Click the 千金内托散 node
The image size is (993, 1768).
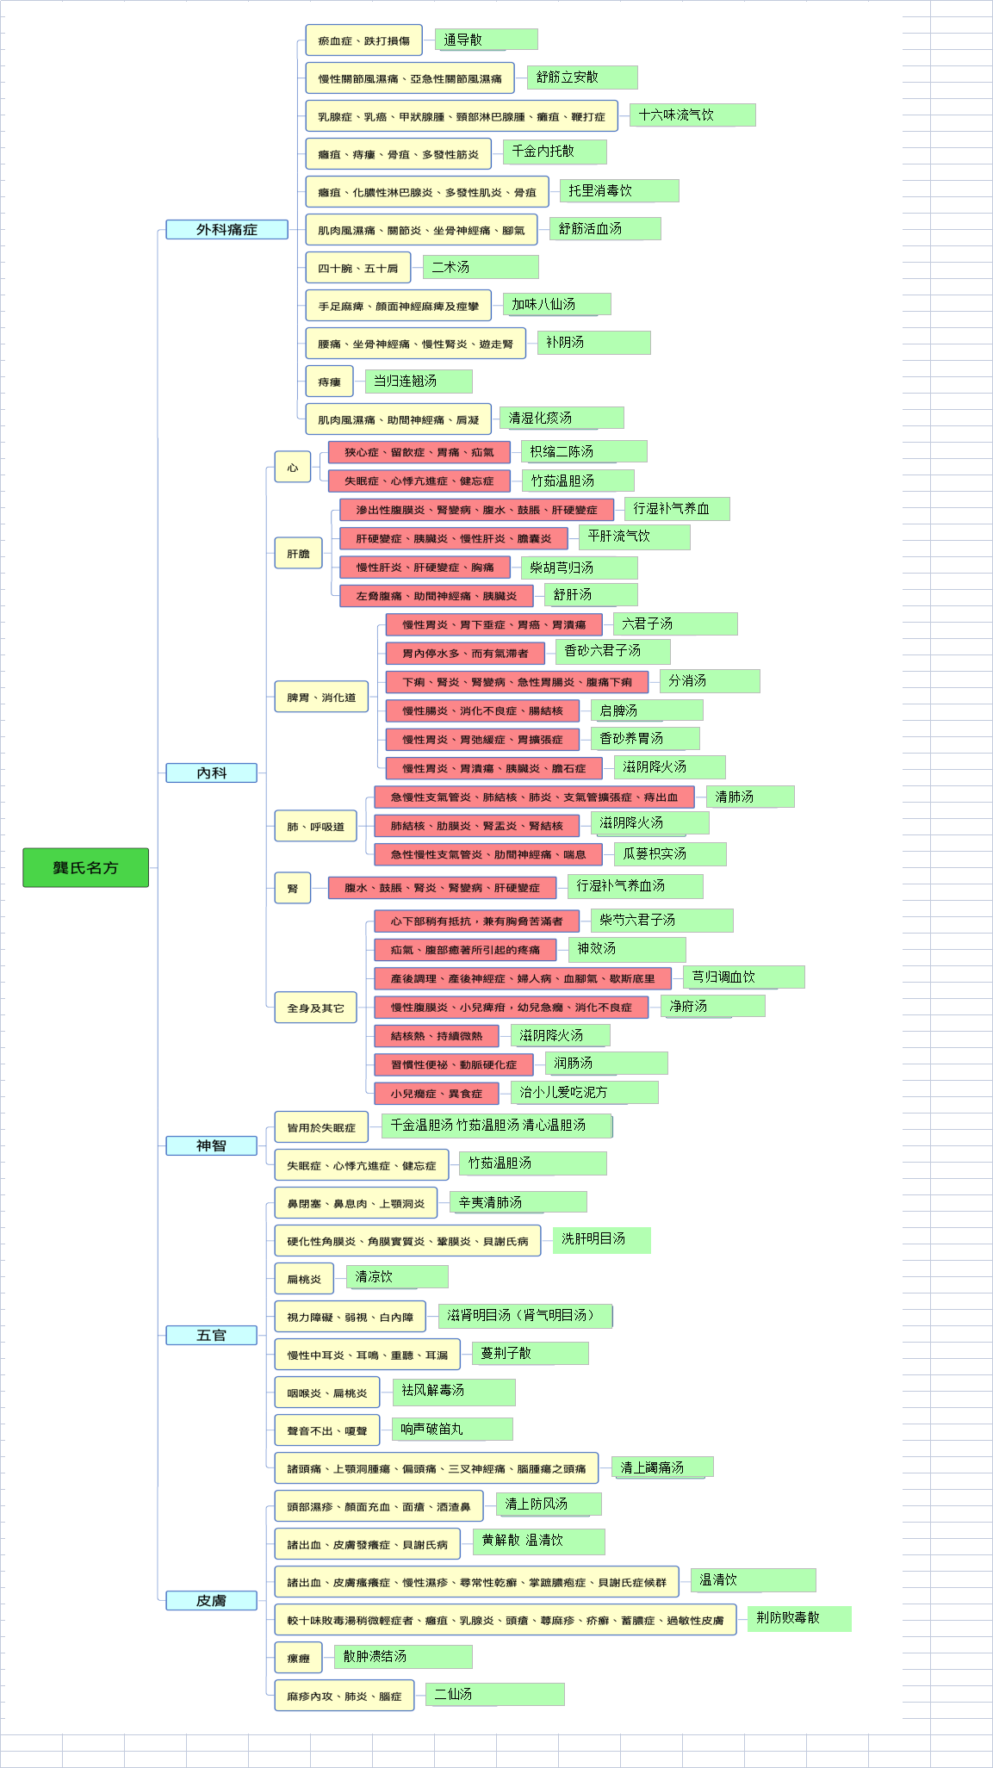tap(555, 152)
